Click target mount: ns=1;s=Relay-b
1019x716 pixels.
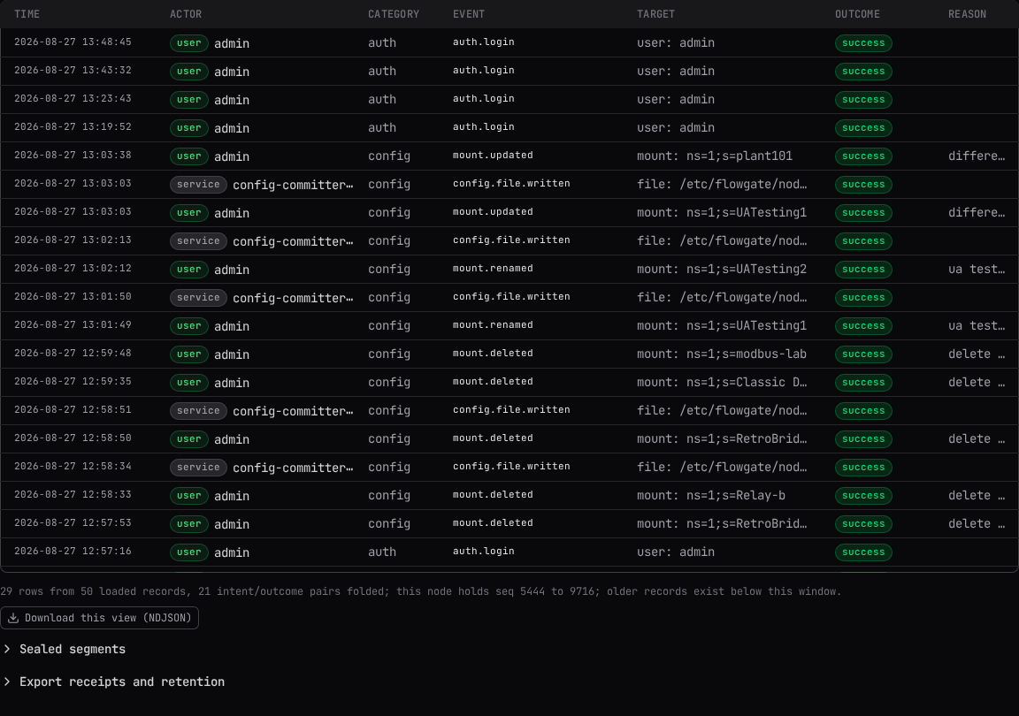tap(711, 496)
